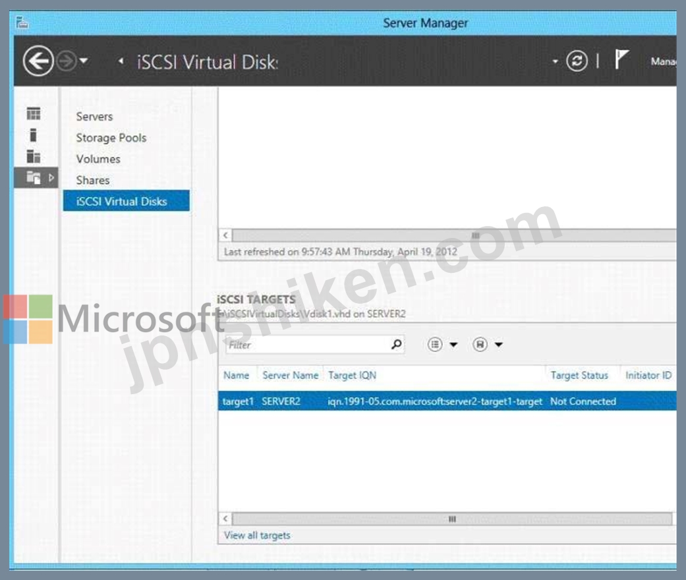Sort targets by the Name column
The image size is (686, 580).
point(237,375)
